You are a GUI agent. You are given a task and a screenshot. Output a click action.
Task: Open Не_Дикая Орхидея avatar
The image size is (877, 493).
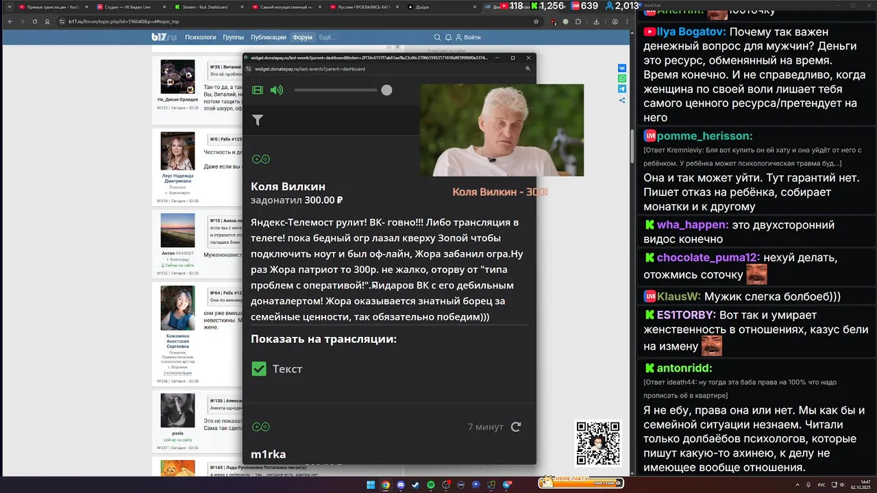[x=177, y=77]
